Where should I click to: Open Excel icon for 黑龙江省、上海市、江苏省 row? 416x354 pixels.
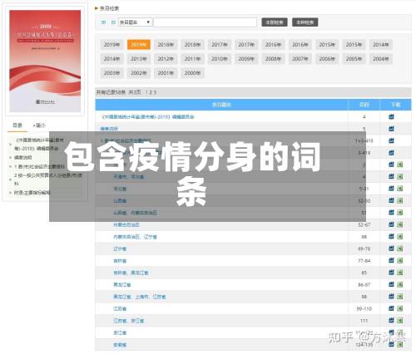pos(399,297)
